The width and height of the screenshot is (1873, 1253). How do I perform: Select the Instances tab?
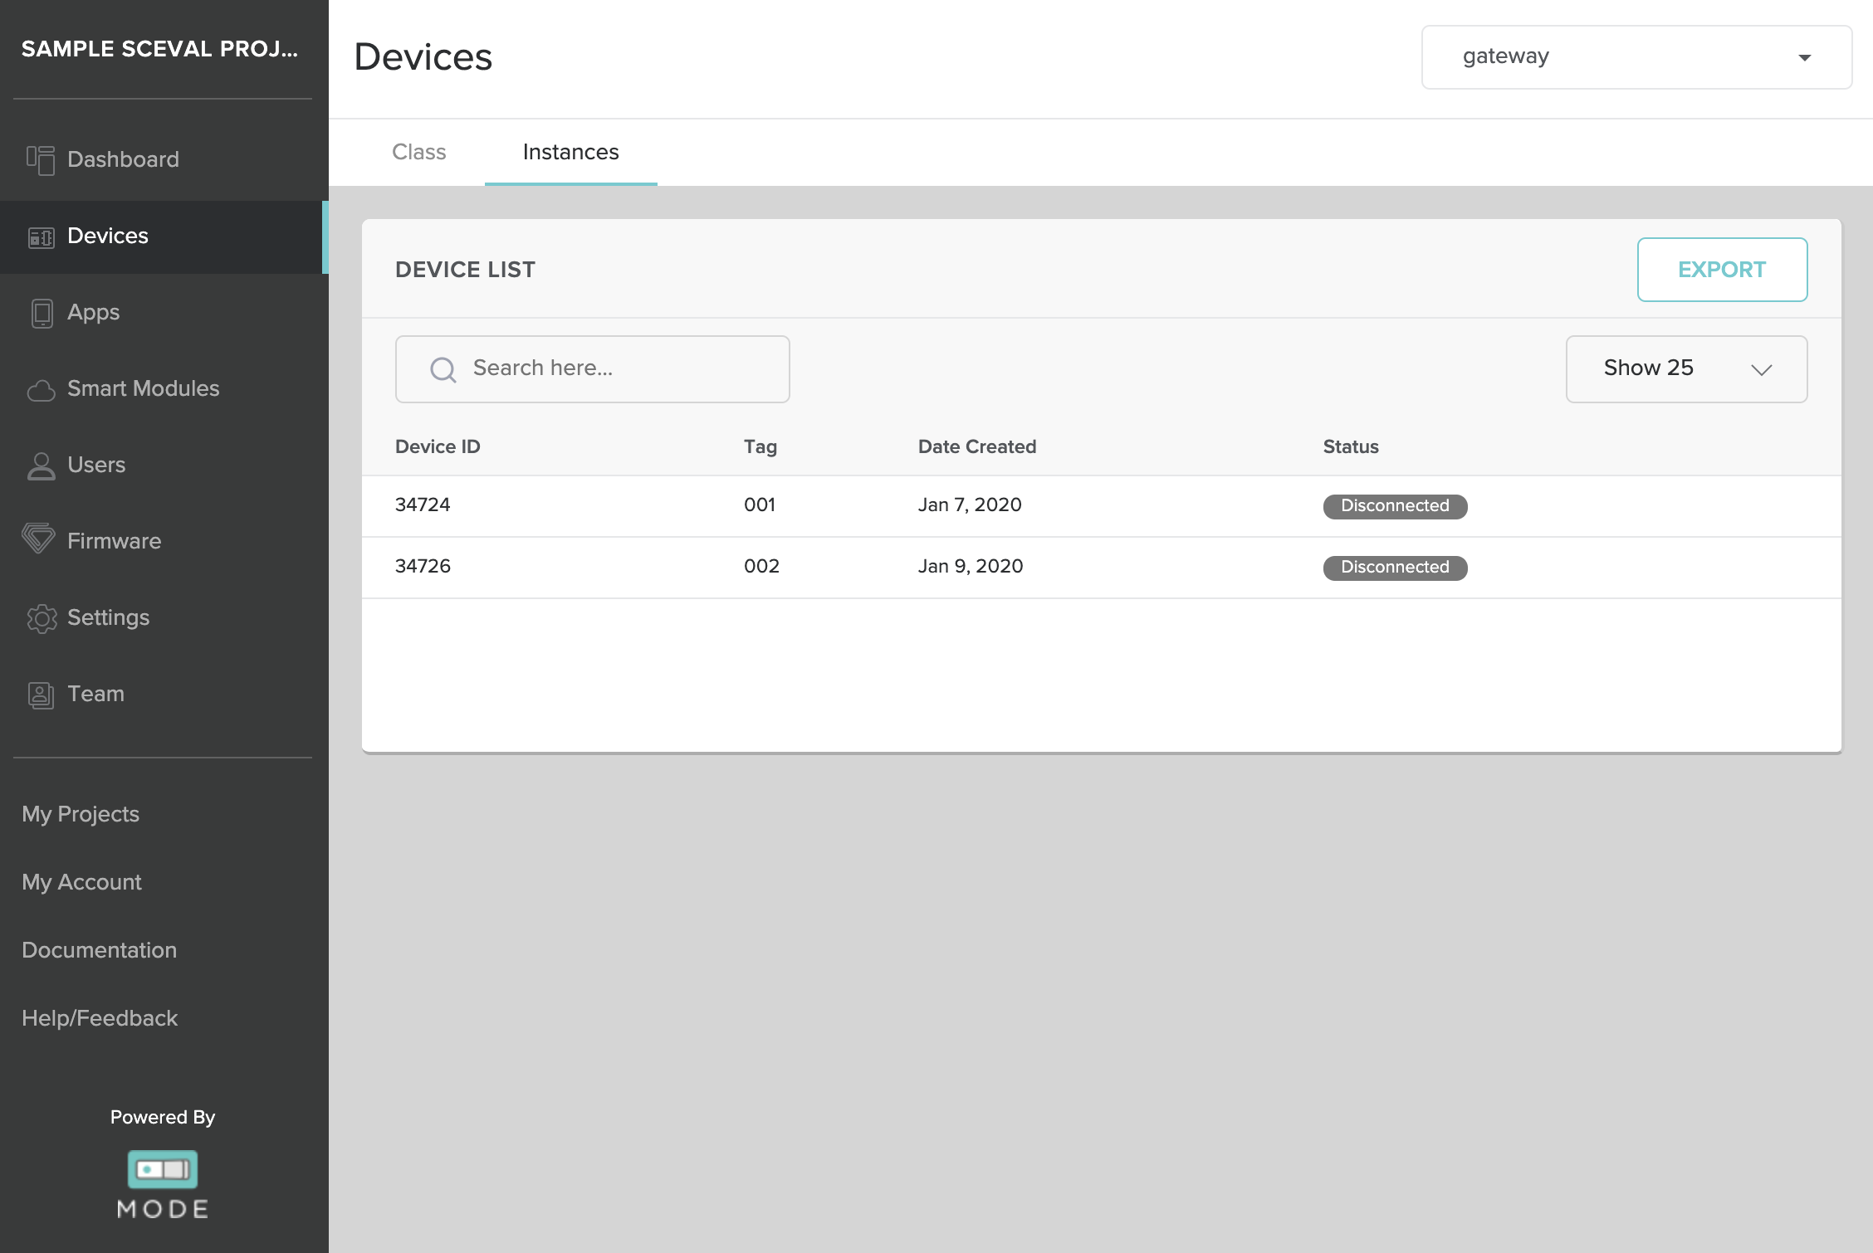click(x=570, y=152)
